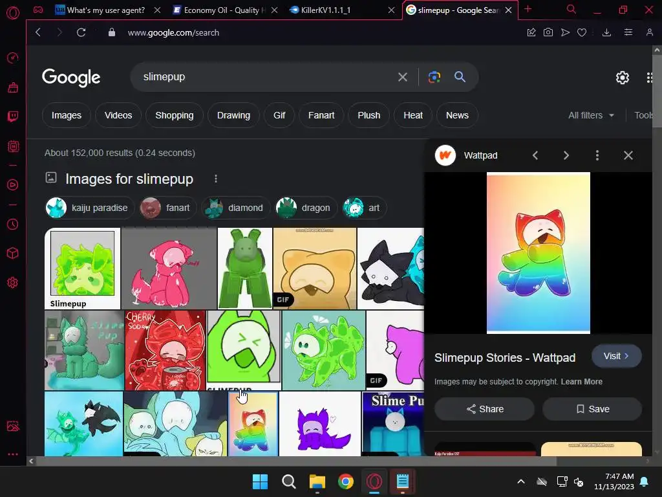
Task: Select the News filter chip
Action: 457,115
